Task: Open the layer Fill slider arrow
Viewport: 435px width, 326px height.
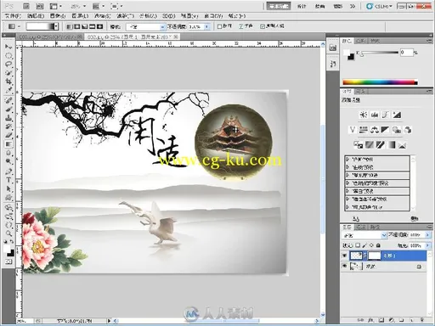Action: pos(427,245)
